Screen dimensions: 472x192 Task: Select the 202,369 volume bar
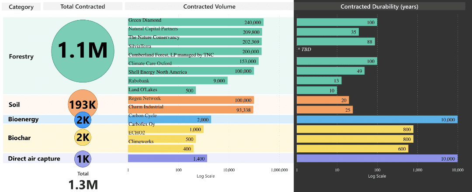click(195, 41)
